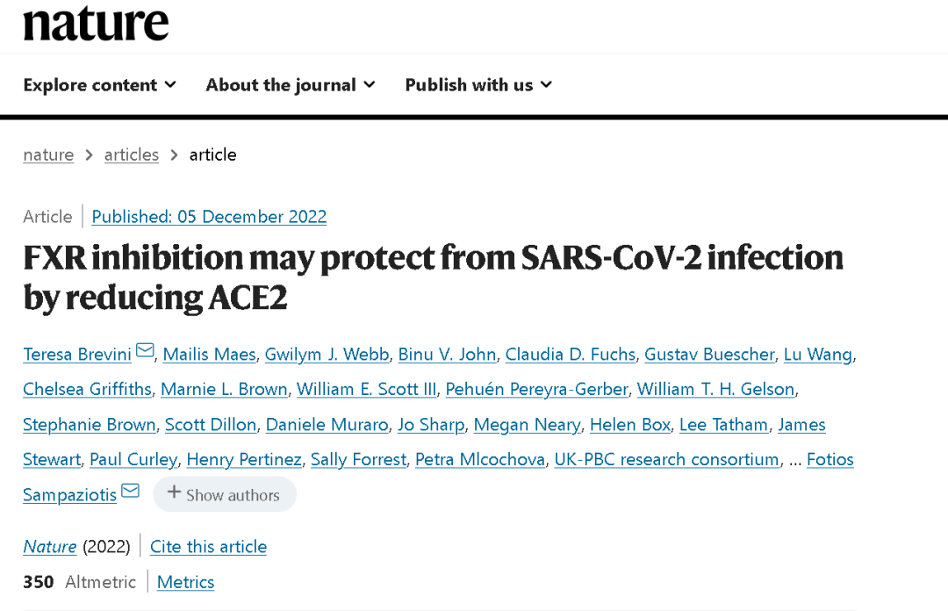Click the Published: 05 December 2022 link
This screenshot has width=948, height=611.
209,217
